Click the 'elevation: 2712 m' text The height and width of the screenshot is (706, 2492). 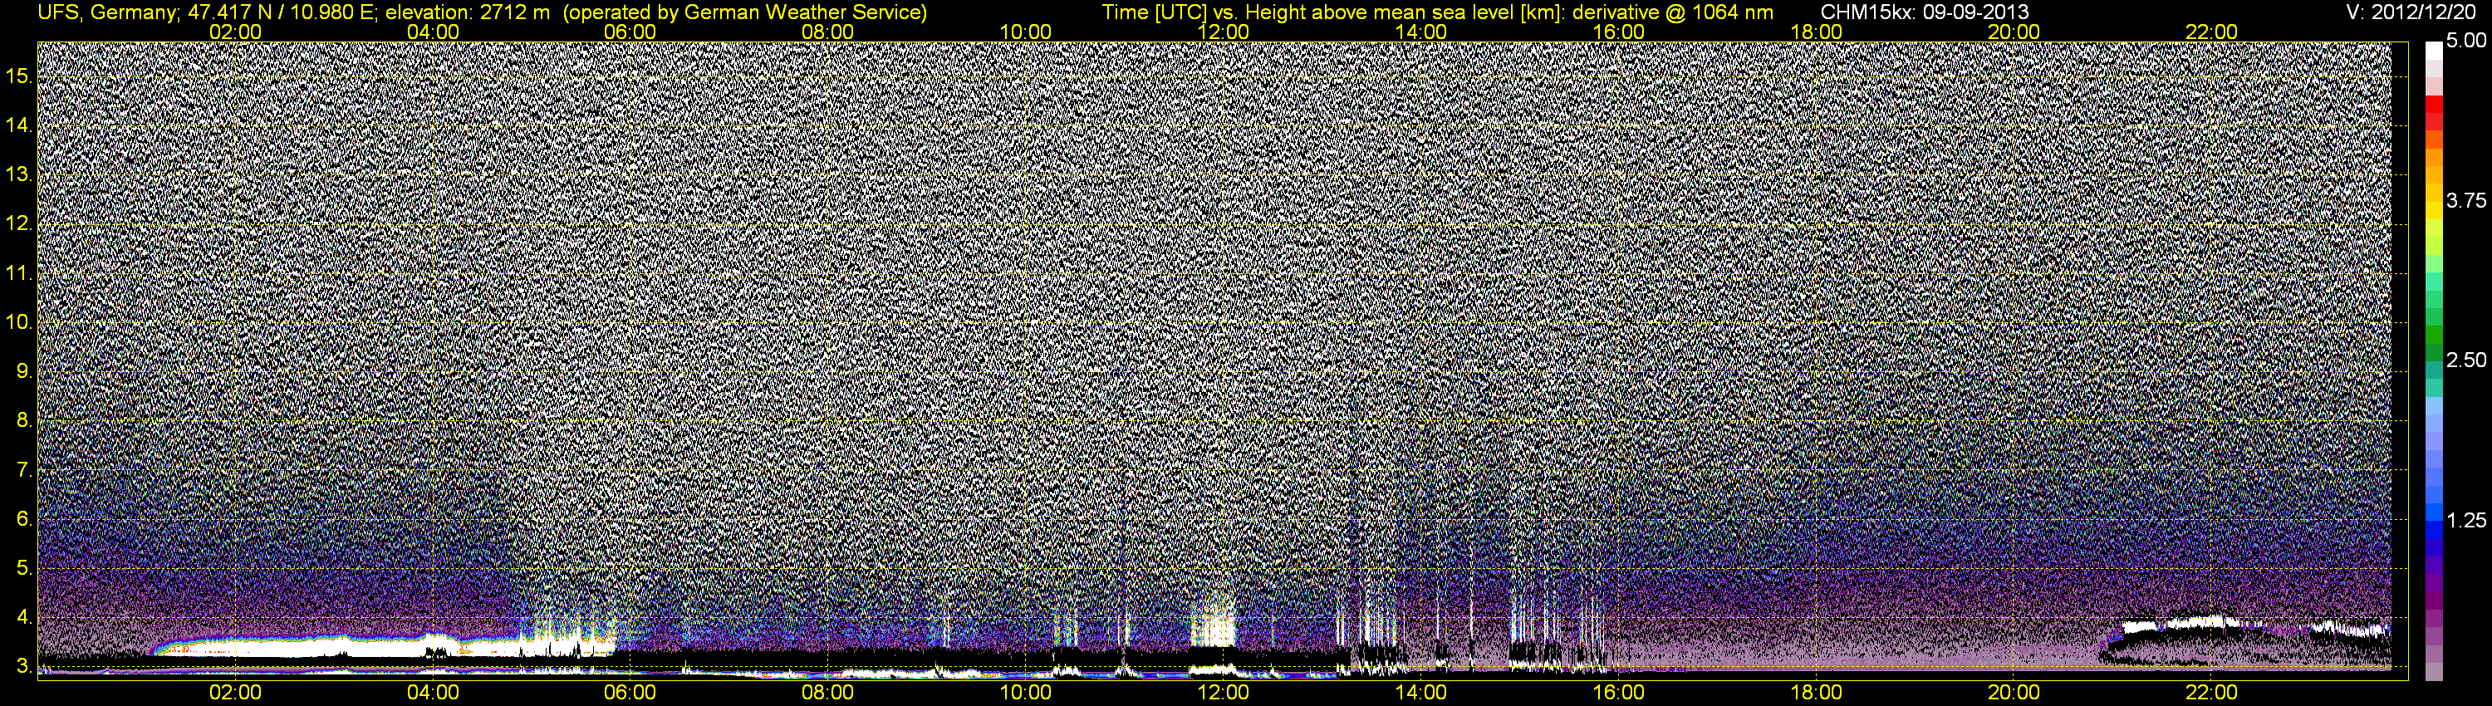[468, 12]
